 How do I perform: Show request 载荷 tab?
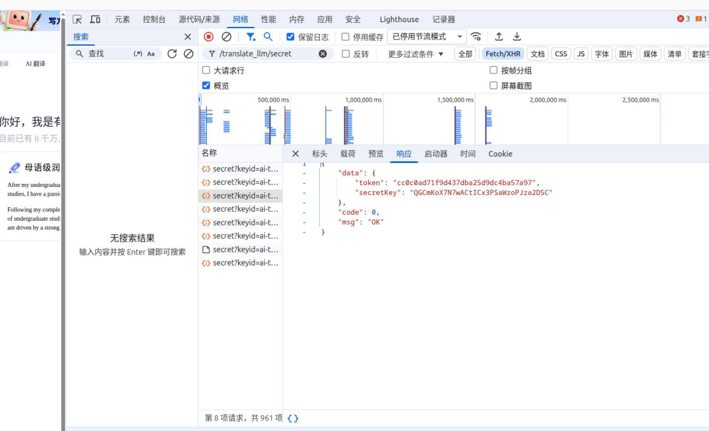tap(348, 154)
